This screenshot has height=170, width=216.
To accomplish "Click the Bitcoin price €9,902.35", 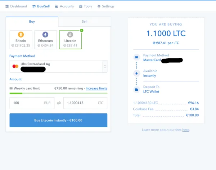I will 21,46.
